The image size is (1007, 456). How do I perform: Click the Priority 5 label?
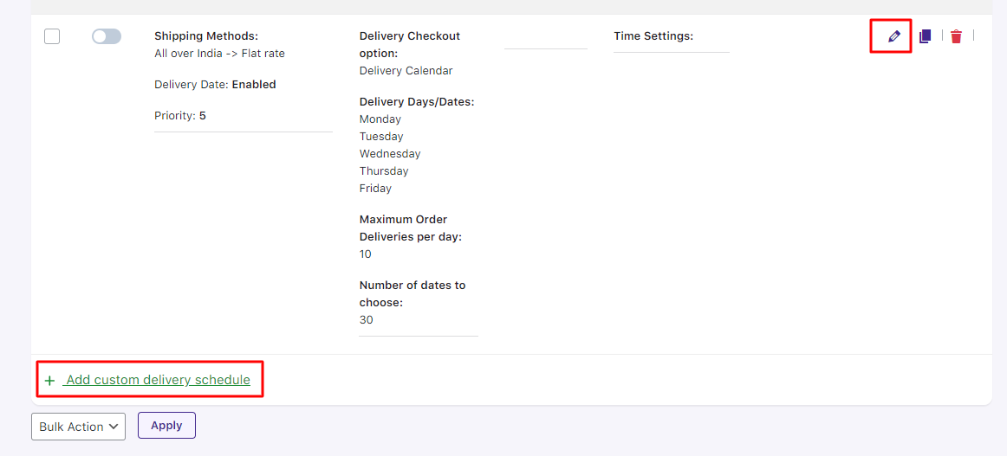pyautogui.click(x=180, y=116)
